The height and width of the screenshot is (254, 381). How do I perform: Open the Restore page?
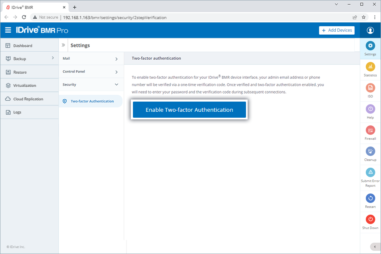point(29,72)
